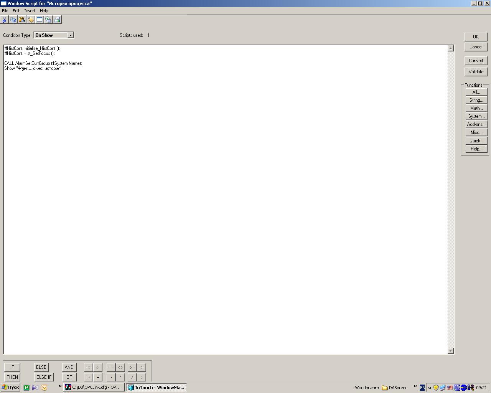
Task: Open the Start (Пуск) button
Action: click(x=10, y=387)
